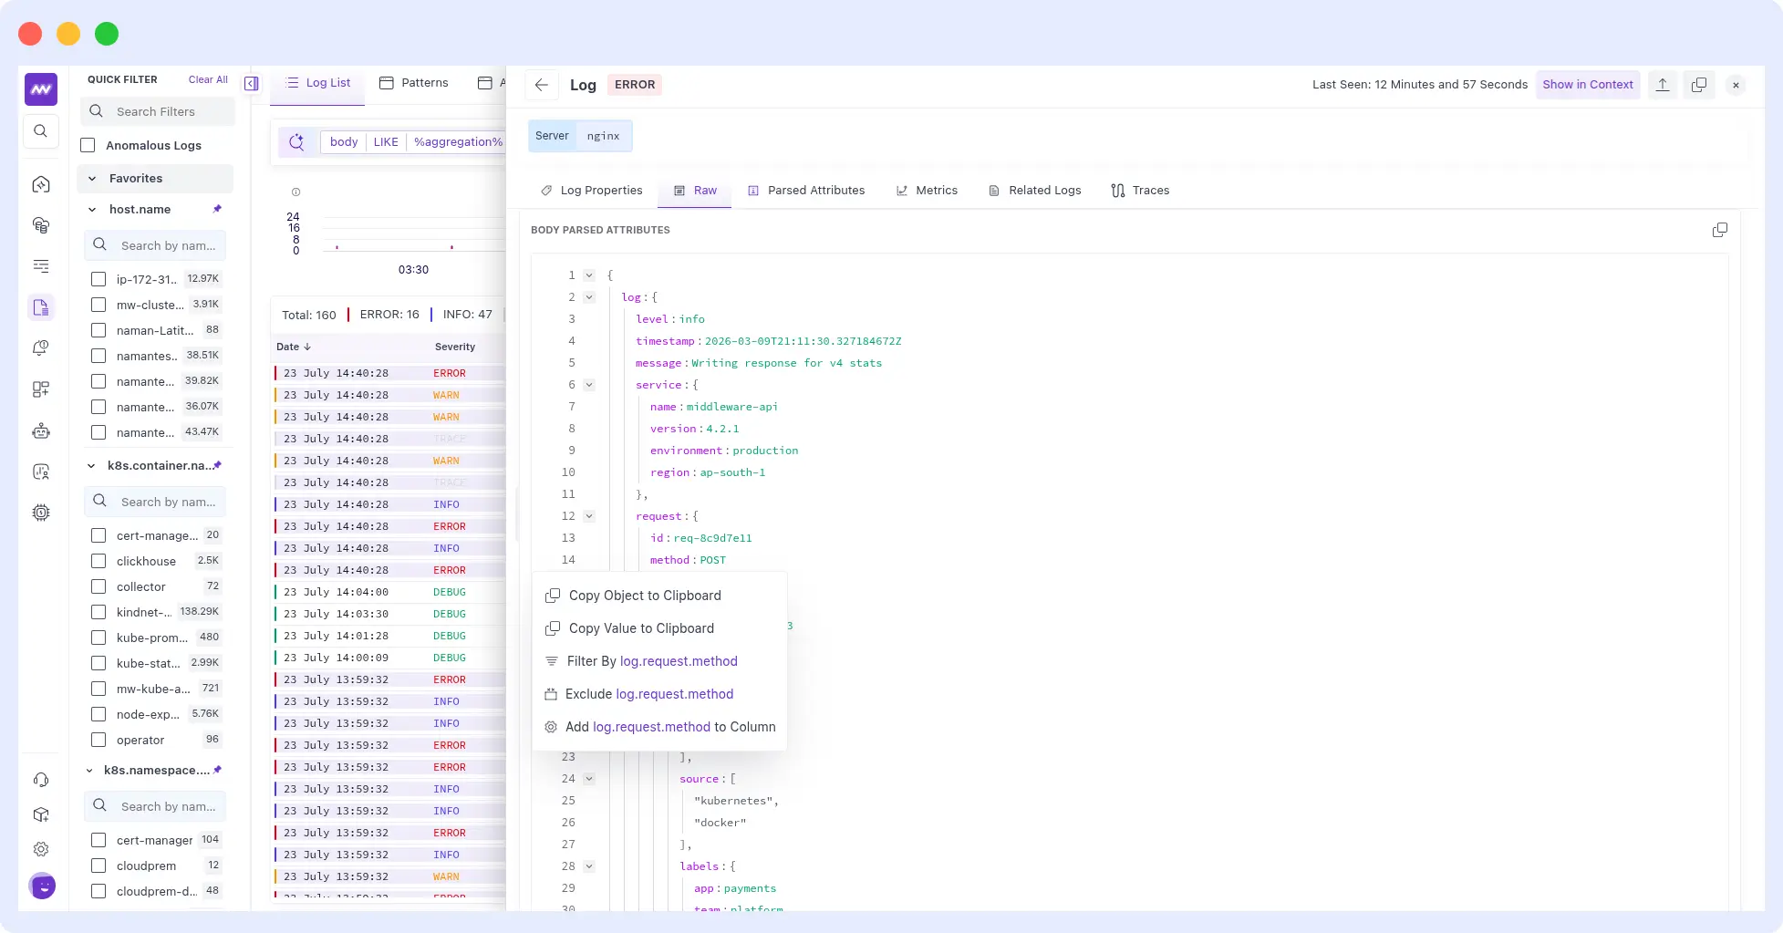The width and height of the screenshot is (1783, 933).
Task: Open the Patterns tab
Action: coord(414,83)
